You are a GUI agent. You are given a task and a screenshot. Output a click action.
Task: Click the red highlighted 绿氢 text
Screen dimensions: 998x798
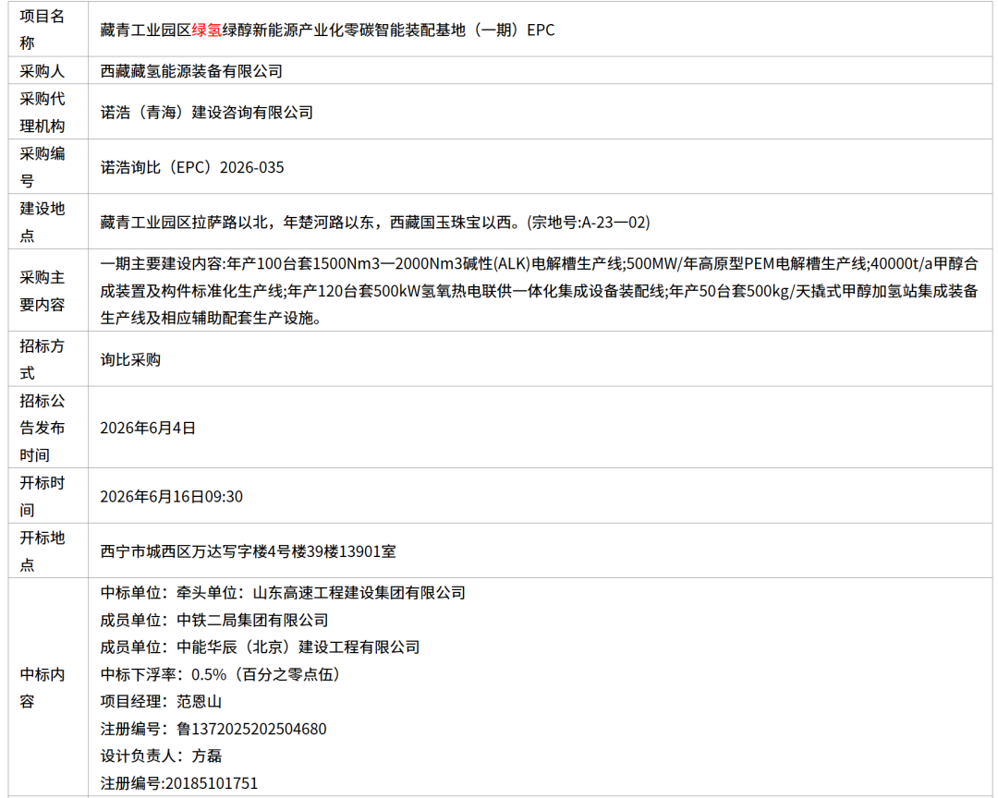[x=207, y=30]
